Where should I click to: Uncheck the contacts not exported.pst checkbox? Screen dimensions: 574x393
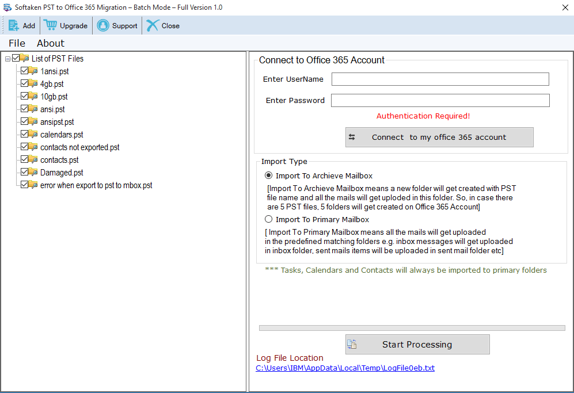(x=25, y=146)
